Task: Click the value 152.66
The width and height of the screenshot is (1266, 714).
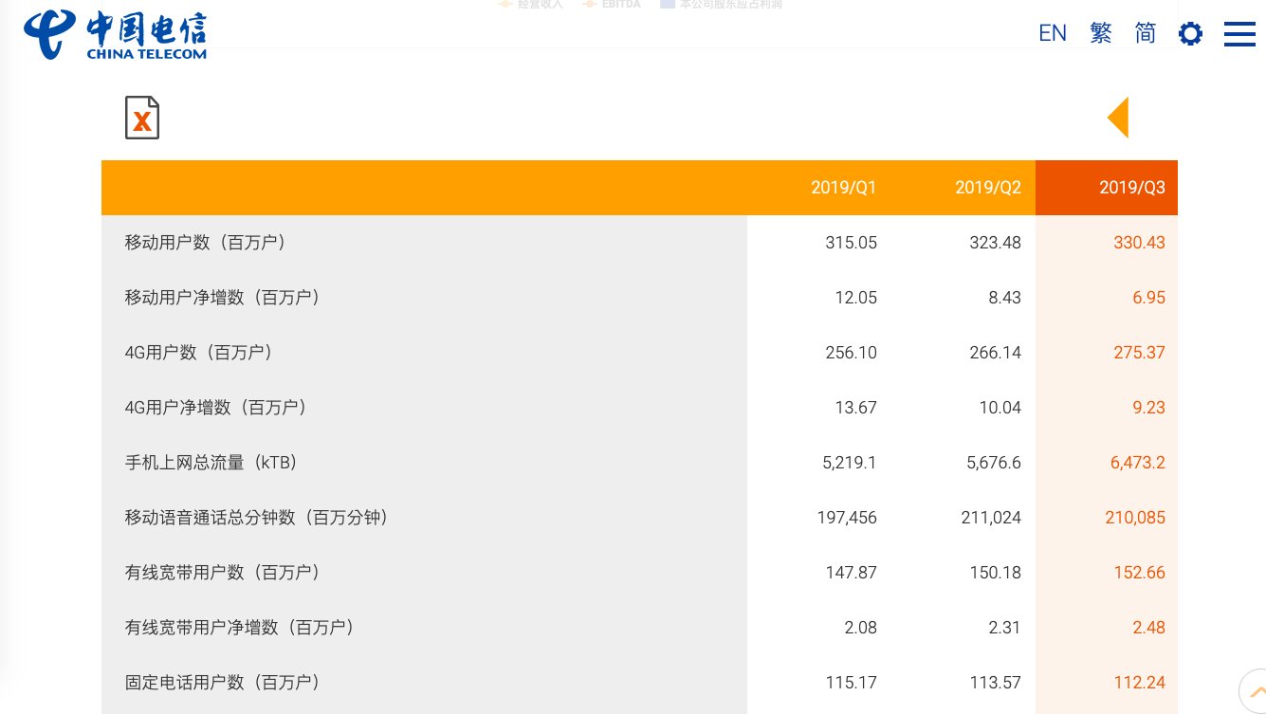Action: pos(1140,573)
